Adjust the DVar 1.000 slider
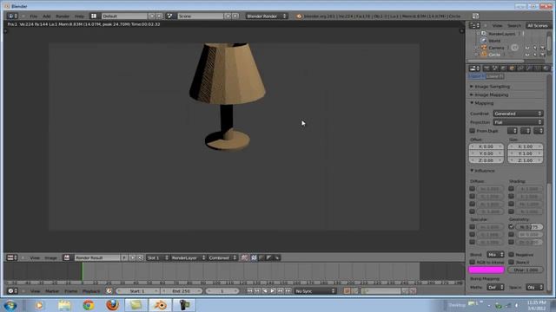 [526, 270]
